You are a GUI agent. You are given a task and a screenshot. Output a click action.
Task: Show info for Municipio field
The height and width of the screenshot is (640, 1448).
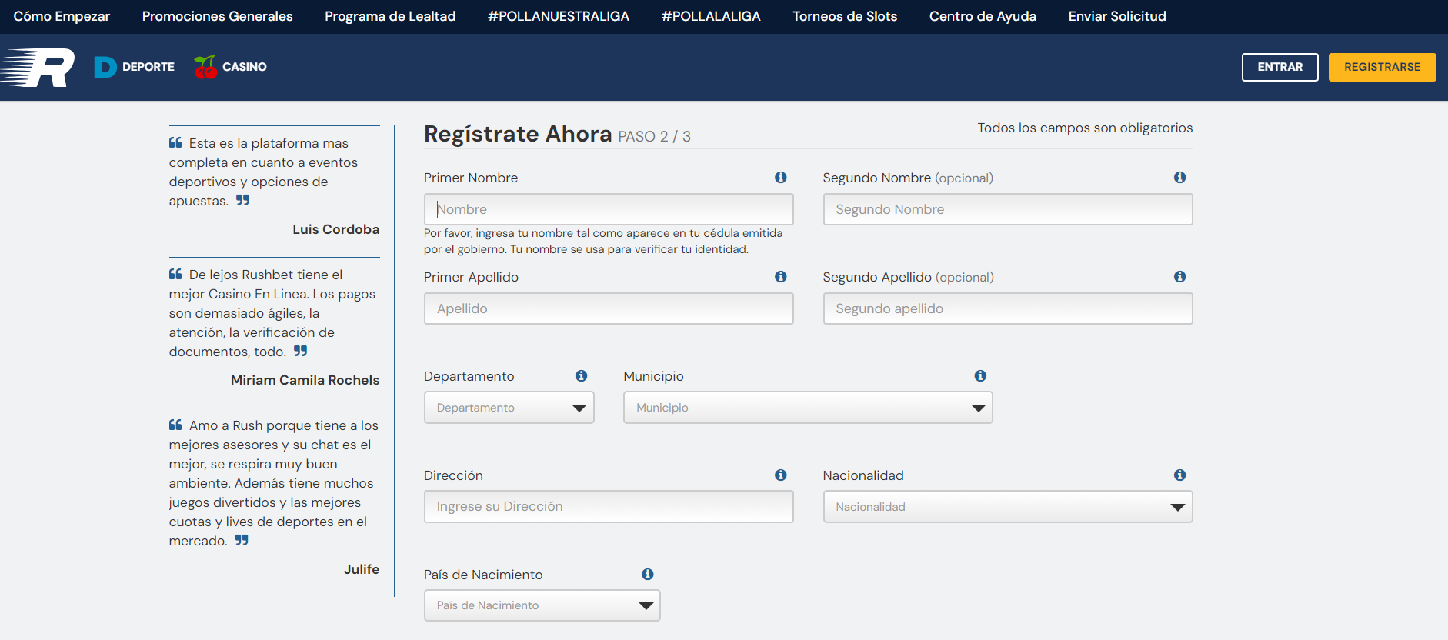(x=980, y=376)
